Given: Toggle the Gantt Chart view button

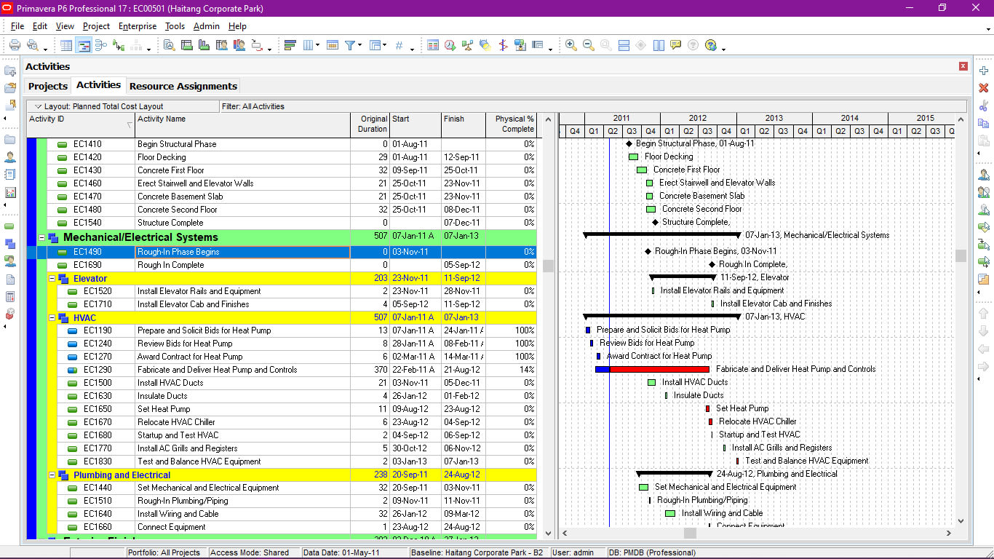Looking at the screenshot, I should 84,45.
